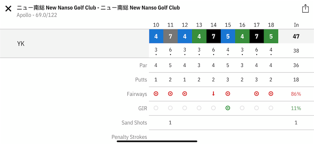Viewport: 314px width, 145px height.
Task: Open player YK row
Action: click(75, 43)
